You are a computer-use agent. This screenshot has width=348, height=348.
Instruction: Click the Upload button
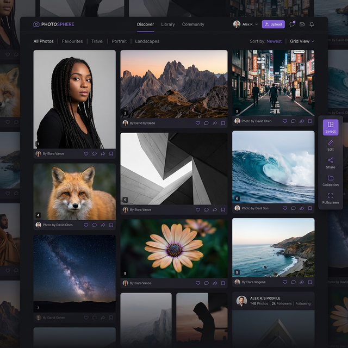[x=273, y=24]
